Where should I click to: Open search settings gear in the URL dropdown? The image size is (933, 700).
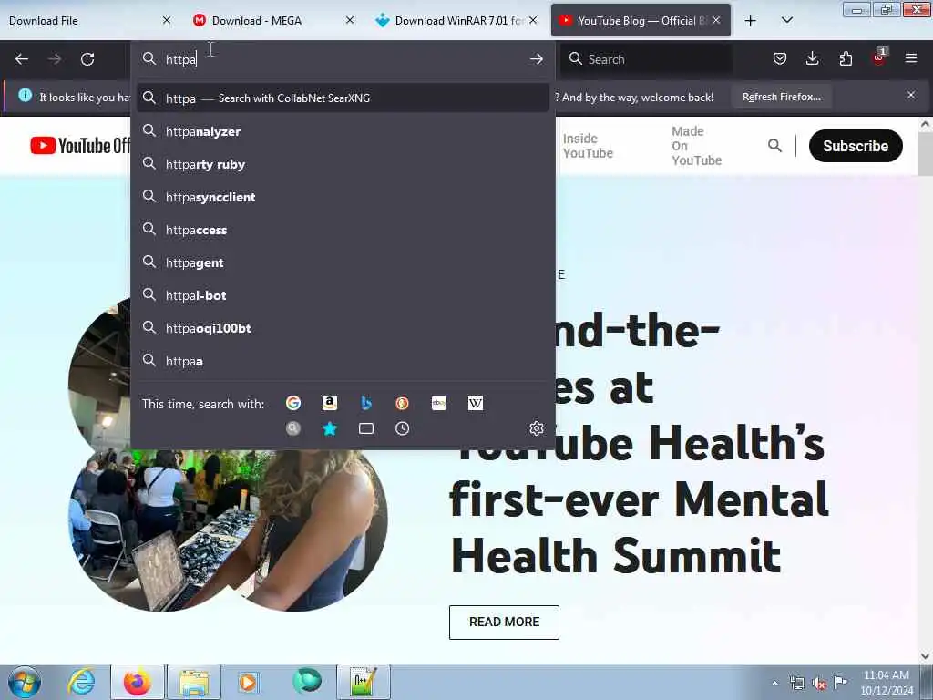pyautogui.click(x=536, y=428)
